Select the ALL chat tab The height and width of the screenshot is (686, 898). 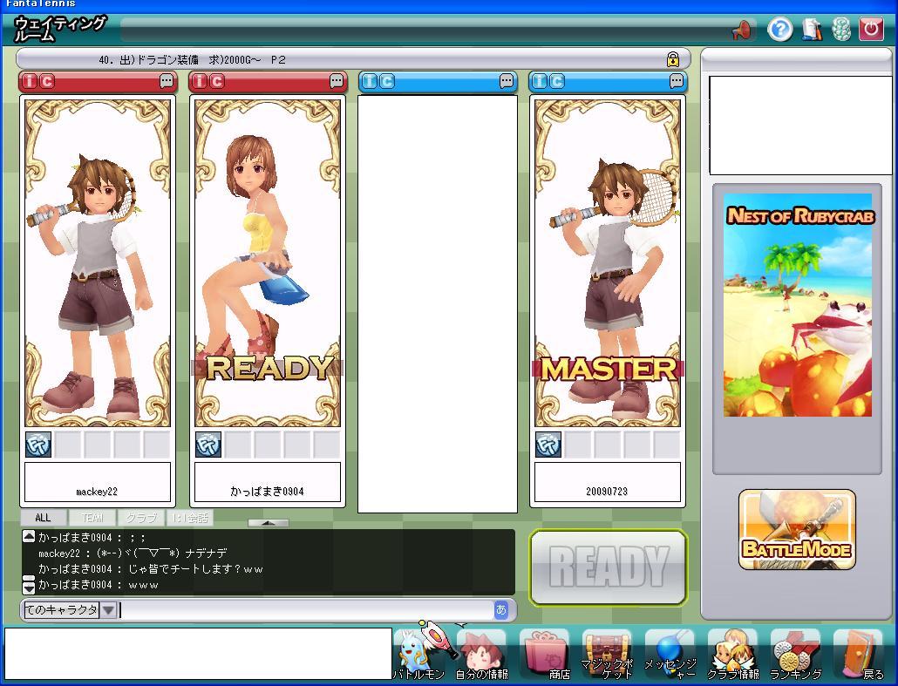[x=43, y=518]
